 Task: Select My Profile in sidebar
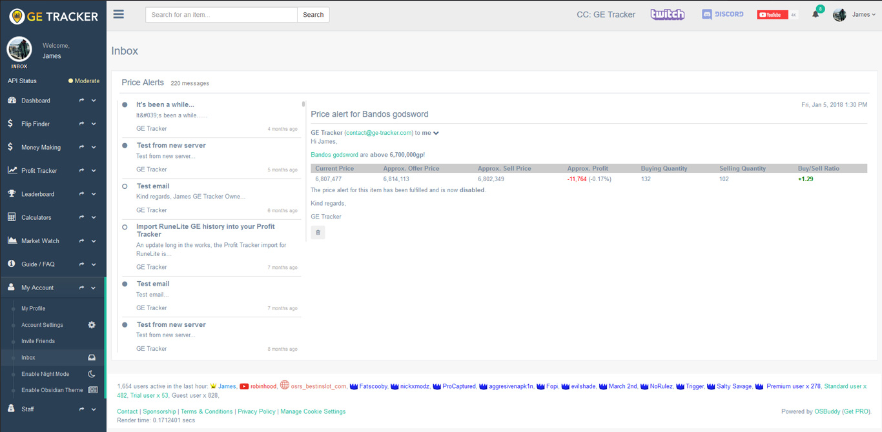tap(33, 308)
